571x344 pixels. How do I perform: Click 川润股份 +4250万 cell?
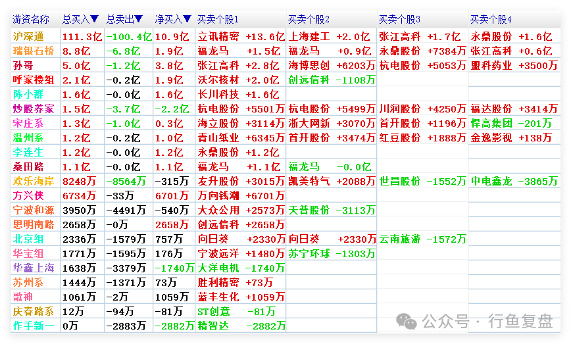[423, 109]
